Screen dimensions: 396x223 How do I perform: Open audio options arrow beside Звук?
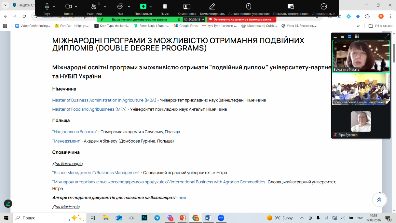pyautogui.click(x=54, y=7)
